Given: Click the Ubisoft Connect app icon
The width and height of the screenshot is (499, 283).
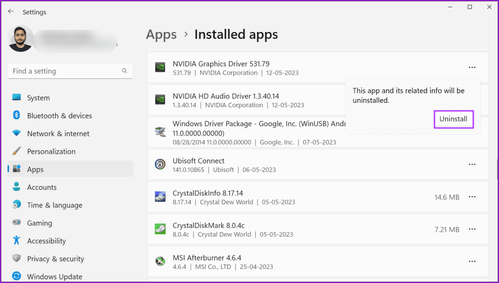Looking at the screenshot, I should tap(160, 165).
